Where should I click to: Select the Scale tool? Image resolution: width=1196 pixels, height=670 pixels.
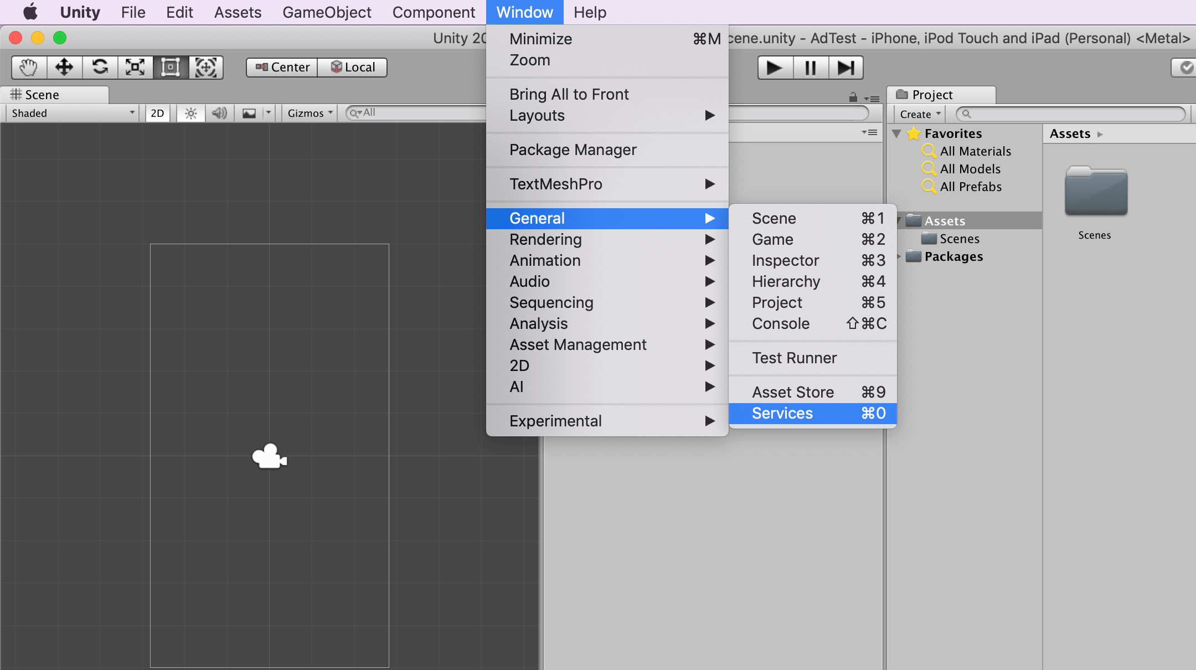pos(135,68)
